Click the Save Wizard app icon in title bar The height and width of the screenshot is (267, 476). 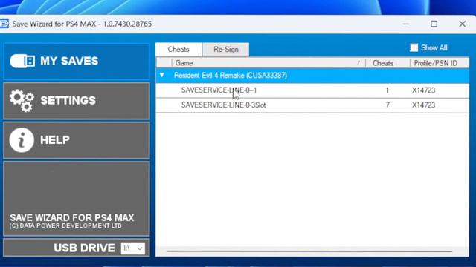click(x=4, y=24)
